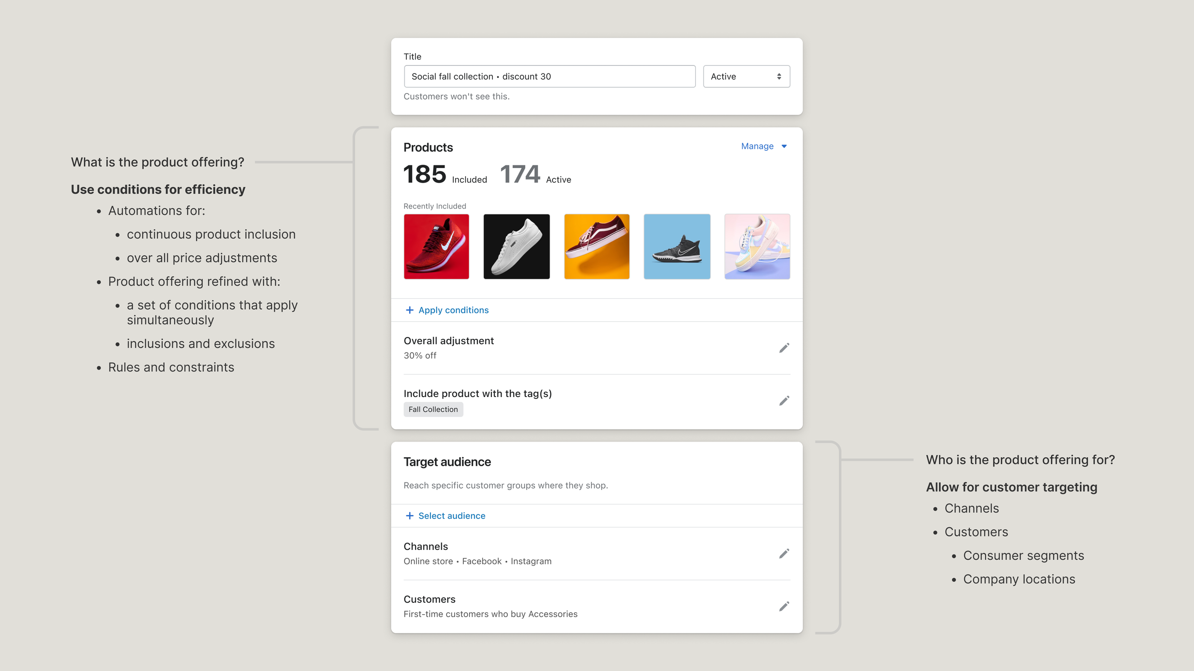Edit the Overall adjustment with pencil icon

pyautogui.click(x=784, y=348)
